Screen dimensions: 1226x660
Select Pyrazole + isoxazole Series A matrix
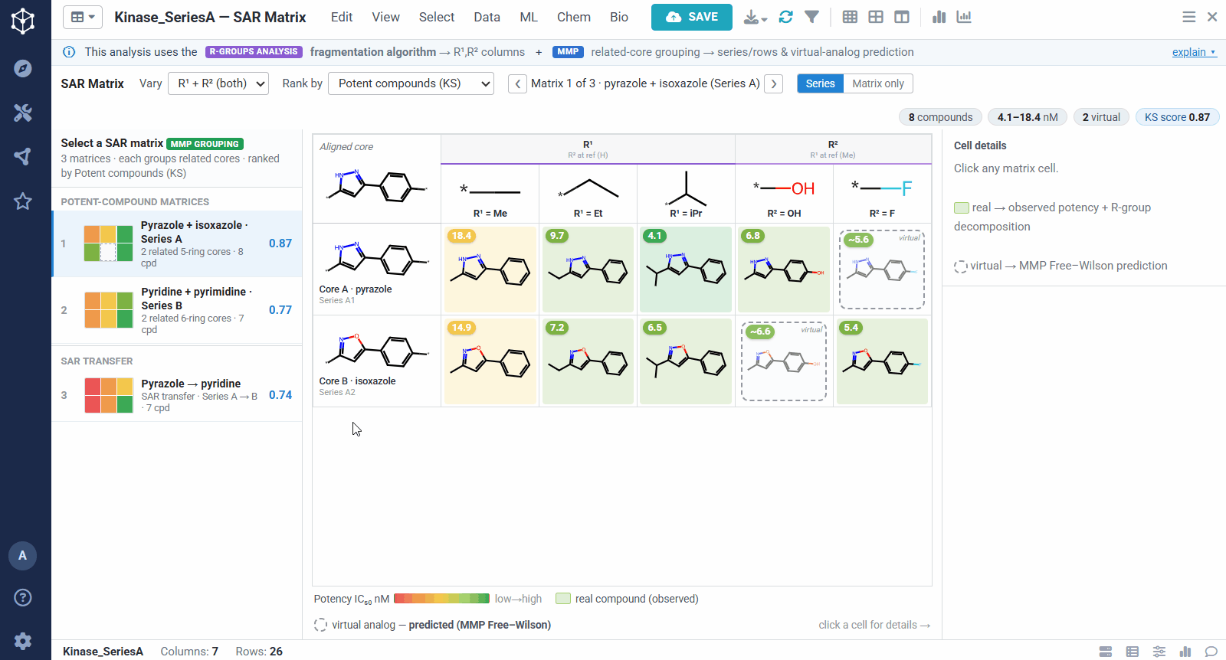pyautogui.click(x=177, y=243)
